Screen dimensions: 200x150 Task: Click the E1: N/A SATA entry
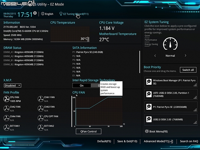coord(76,76)
